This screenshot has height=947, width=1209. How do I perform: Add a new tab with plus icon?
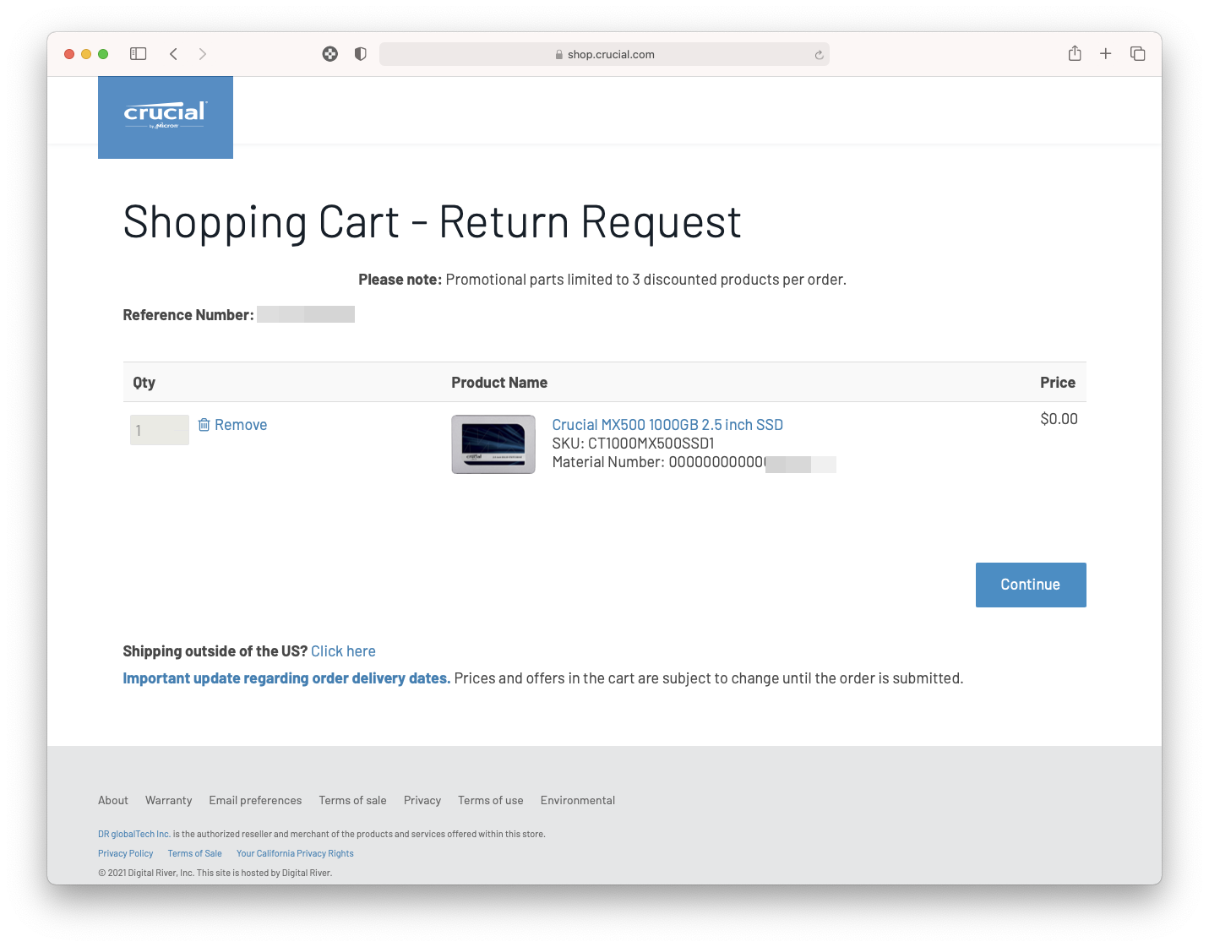point(1105,54)
